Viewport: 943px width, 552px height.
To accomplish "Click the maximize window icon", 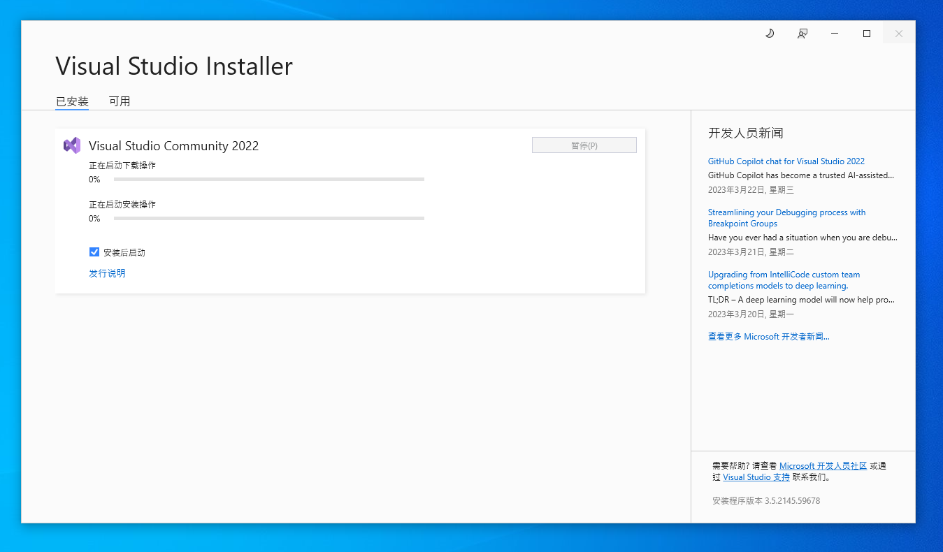I will click(866, 33).
